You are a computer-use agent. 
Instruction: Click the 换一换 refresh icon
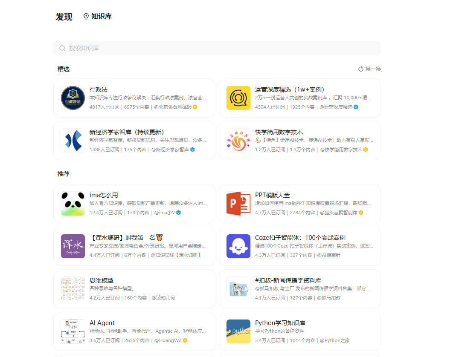360,69
